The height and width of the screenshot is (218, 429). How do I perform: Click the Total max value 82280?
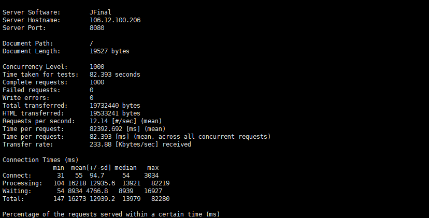coord(160,199)
